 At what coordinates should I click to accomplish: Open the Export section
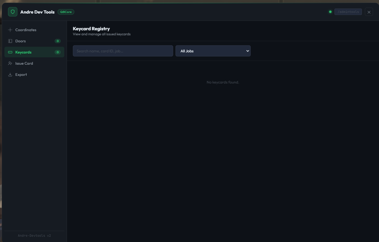pyautogui.click(x=34, y=75)
